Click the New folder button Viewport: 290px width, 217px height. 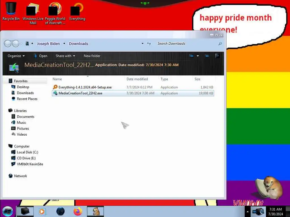92,56
